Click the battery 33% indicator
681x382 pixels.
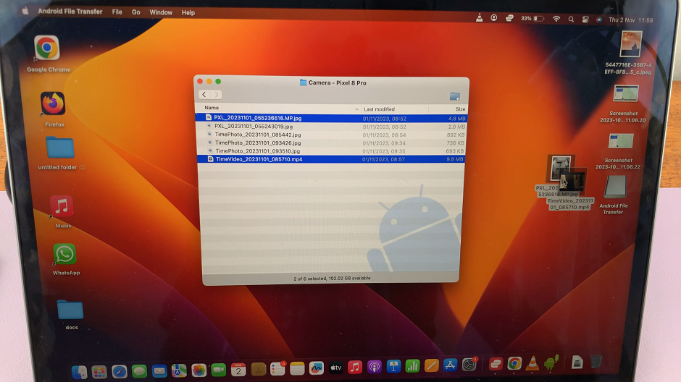click(532, 19)
